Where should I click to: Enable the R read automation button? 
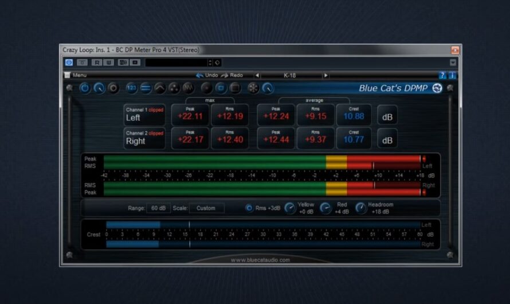click(x=97, y=62)
